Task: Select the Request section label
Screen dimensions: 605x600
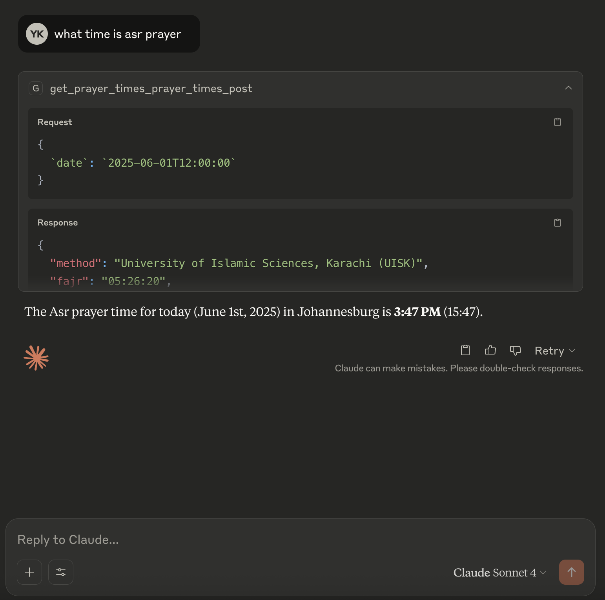Action: 55,122
